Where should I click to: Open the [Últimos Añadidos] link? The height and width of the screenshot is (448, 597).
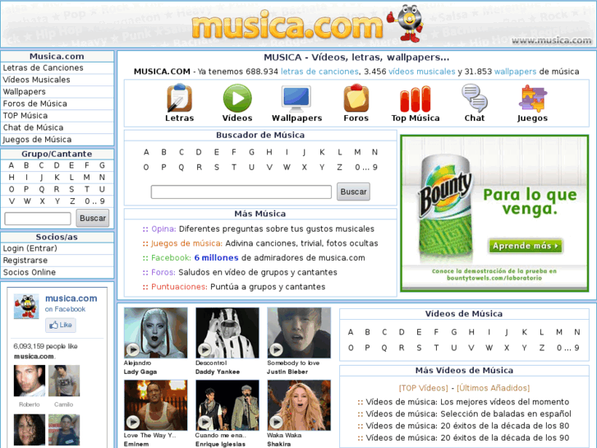click(493, 388)
